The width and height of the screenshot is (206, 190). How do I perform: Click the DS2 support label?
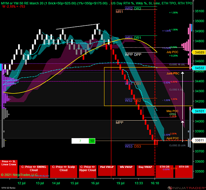(x=137, y=100)
